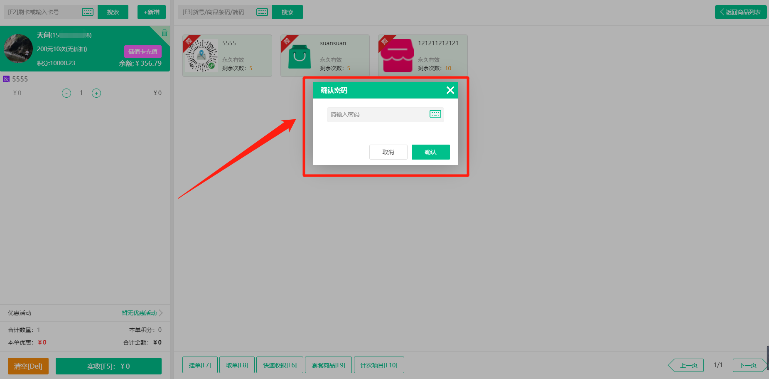769x379 pixels.
Task: Go to next page with 下一页
Action: pos(748,365)
